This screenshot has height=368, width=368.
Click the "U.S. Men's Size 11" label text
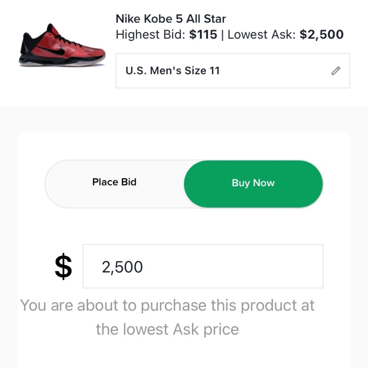pos(172,71)
